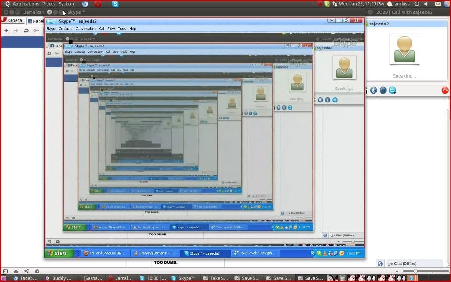Switch to the 'Skype™' window in bottom taskbar
The image size is (451, 282).
[184, 278]
